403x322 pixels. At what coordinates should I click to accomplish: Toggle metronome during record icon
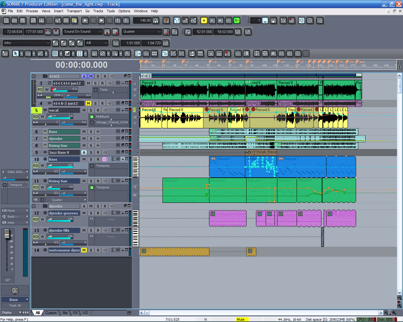(292, 20)
